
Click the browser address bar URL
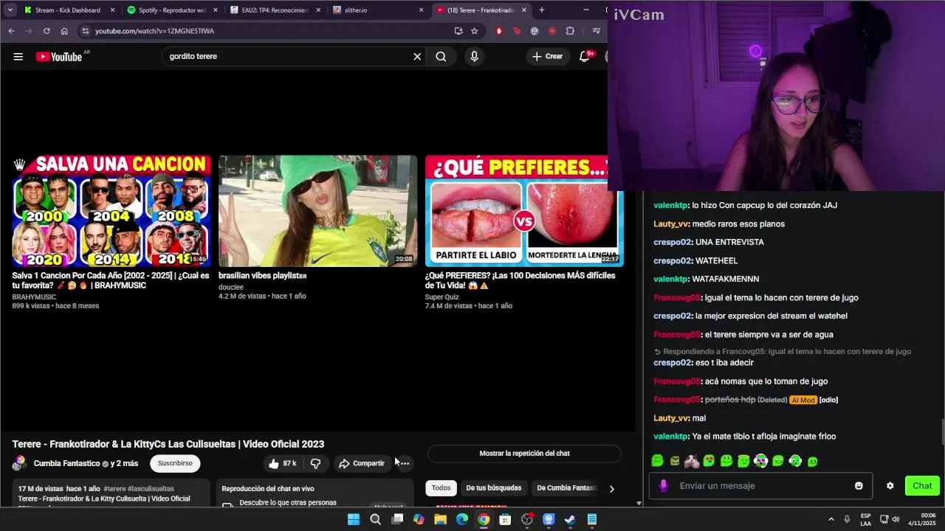click(x=154, y=31)
